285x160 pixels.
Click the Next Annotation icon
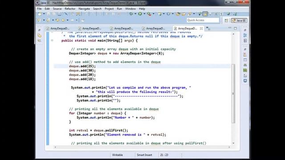39,20
